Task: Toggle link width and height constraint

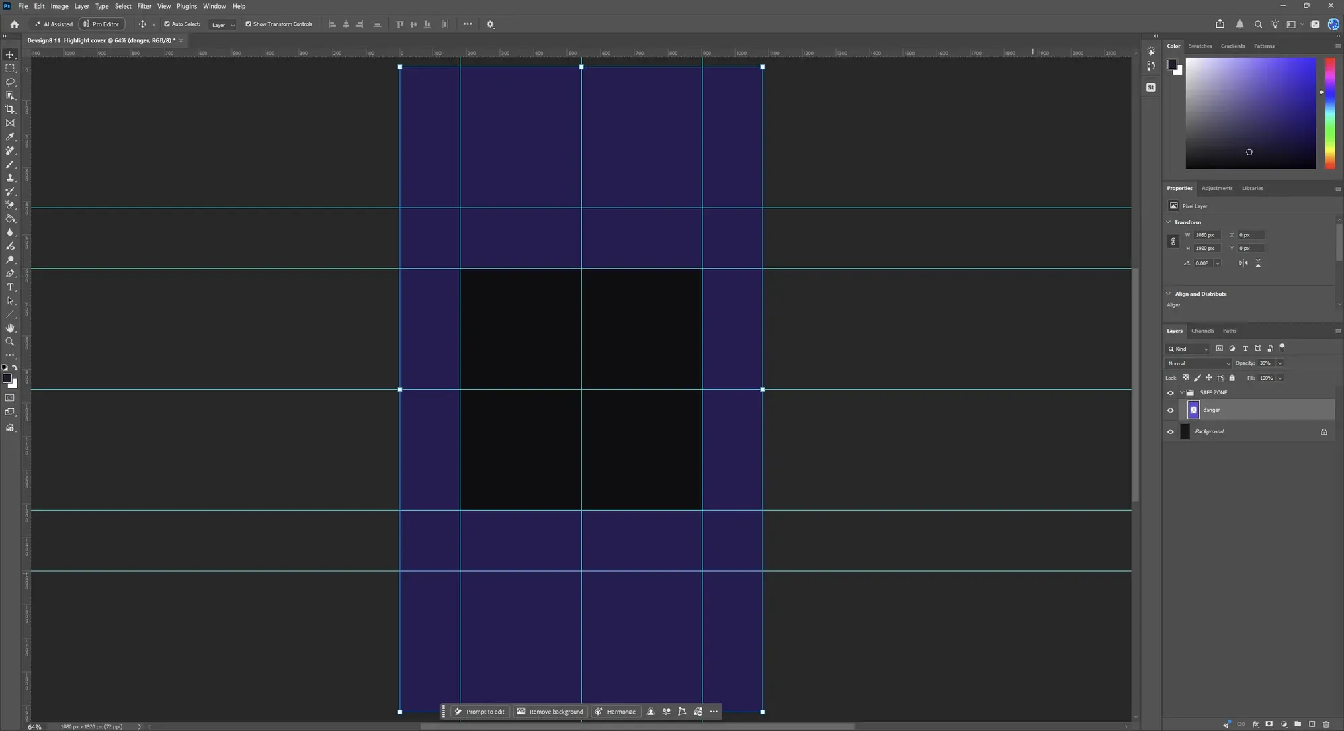Action: 1173,242
